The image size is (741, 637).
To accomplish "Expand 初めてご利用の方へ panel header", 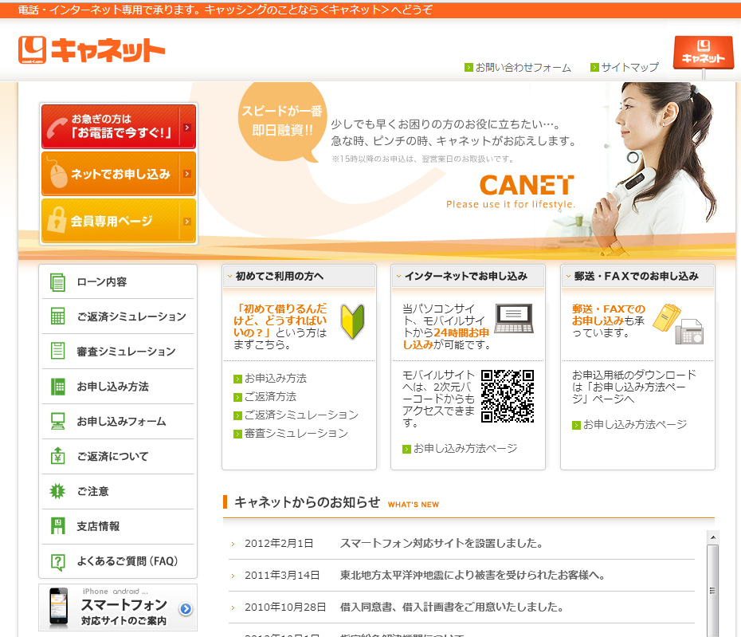I will coord(299,276).
